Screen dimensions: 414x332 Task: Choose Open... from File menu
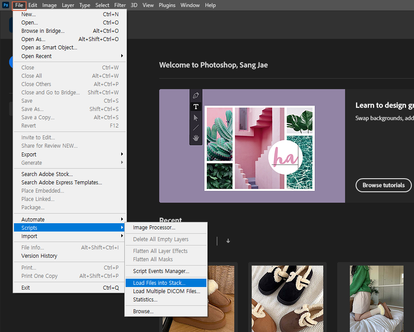[x=70, y=22]
